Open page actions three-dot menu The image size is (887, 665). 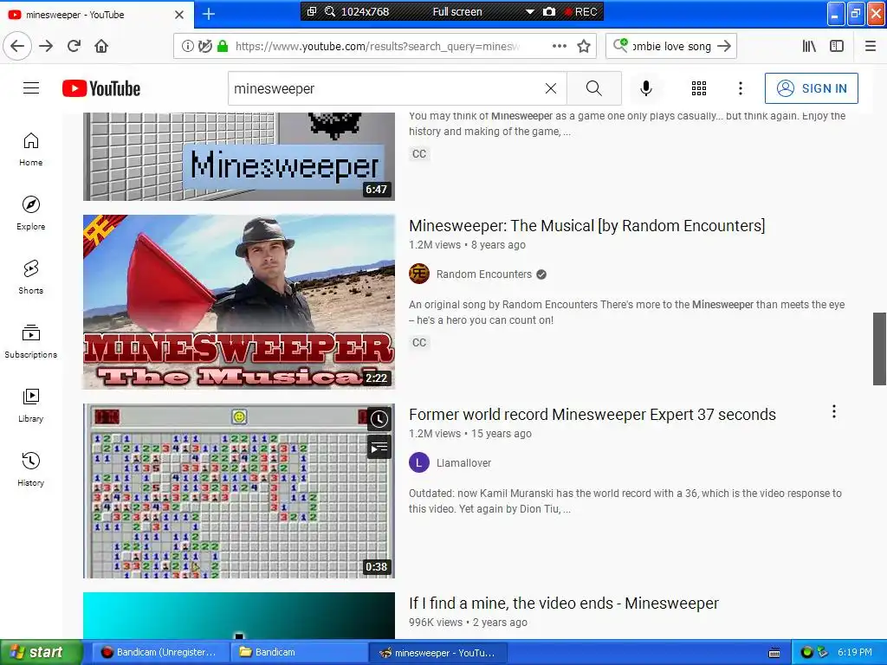coord(560,46)
